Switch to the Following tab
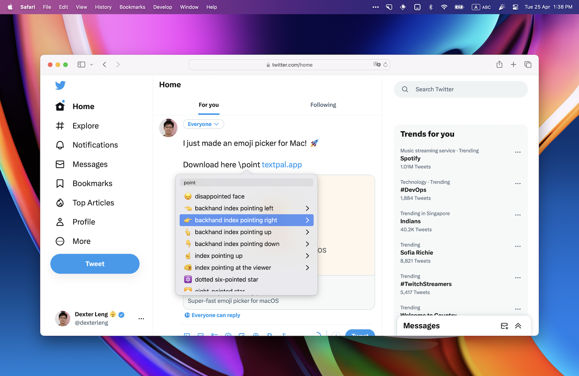 pyautogui.click(x=323, y=105)
